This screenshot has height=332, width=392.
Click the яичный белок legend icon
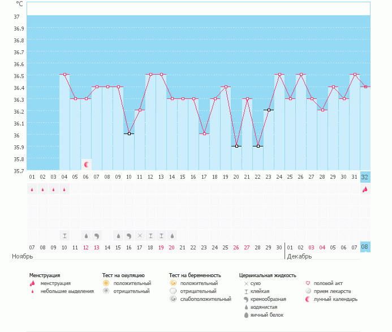point(245,314)
